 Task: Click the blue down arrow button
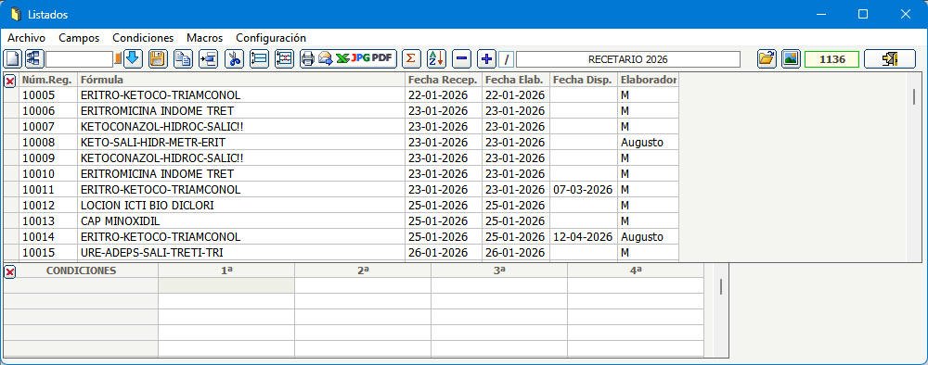pos(133,58)
